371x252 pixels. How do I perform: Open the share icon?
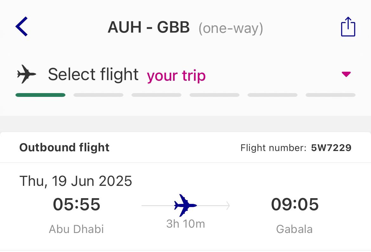(x=348, y=27)
